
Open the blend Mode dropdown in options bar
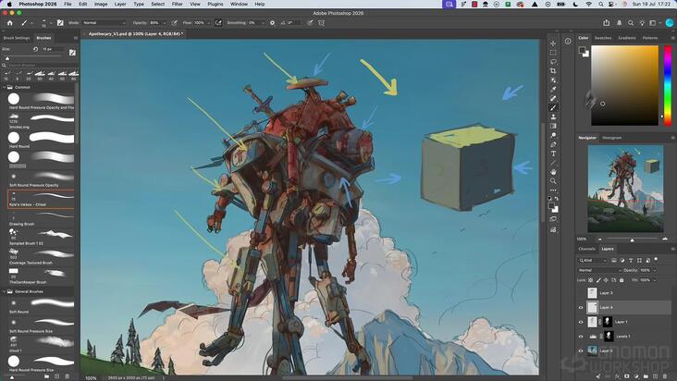pos(104,23)
